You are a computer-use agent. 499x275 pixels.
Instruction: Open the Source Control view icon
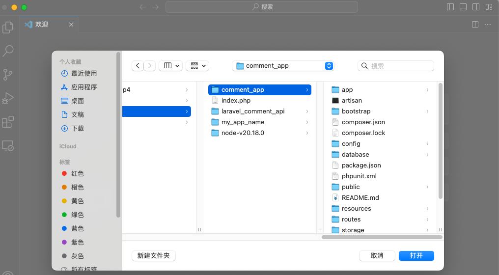point(8,74)
